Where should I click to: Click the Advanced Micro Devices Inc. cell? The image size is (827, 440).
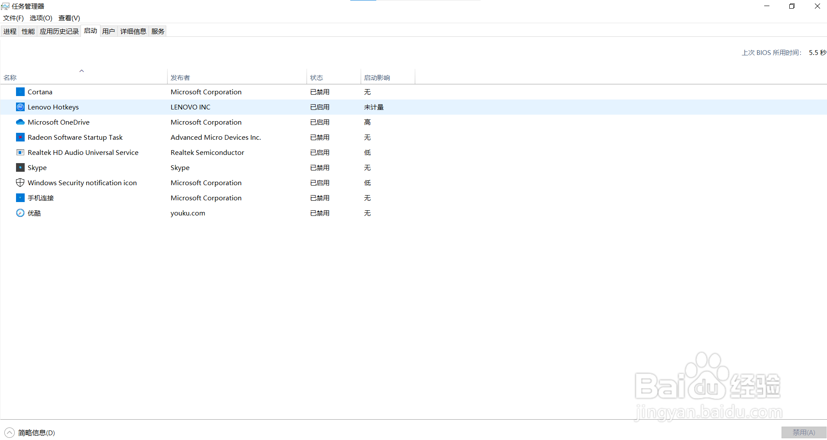click(216, 137)
